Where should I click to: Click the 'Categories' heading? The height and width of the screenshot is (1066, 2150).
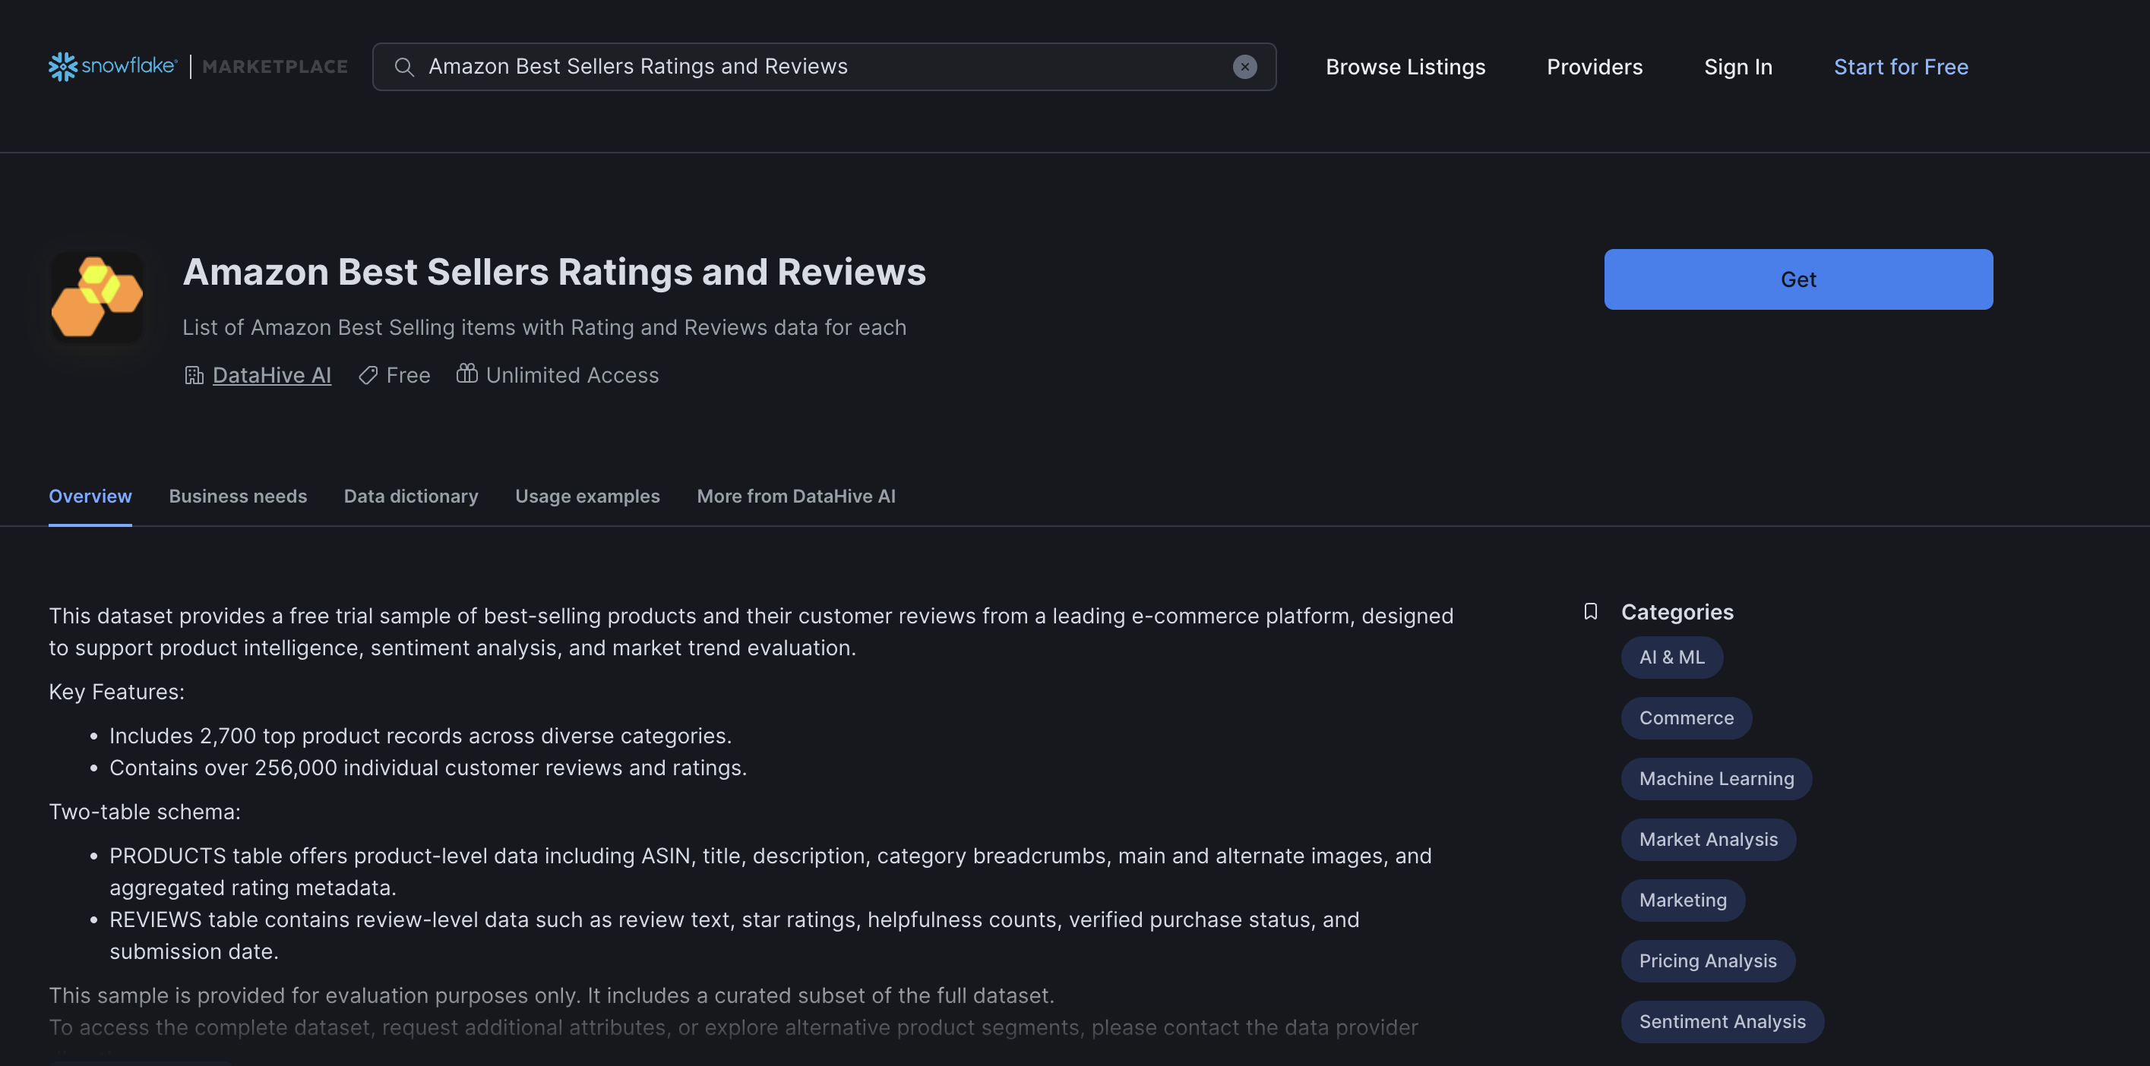pos(1677,612)
